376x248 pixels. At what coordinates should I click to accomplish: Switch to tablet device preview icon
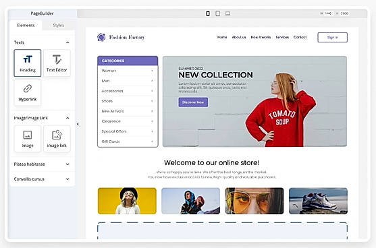218,13
